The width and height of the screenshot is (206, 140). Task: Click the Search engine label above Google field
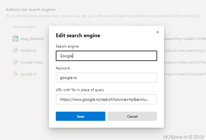(67, 46)
